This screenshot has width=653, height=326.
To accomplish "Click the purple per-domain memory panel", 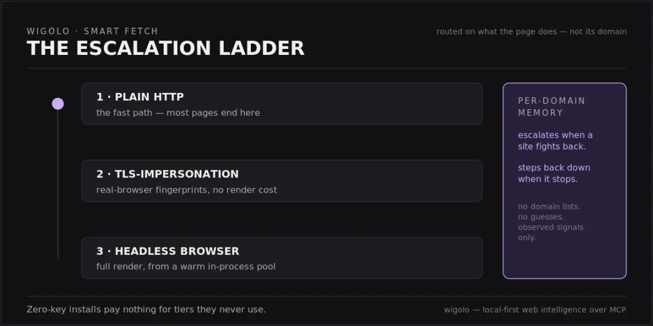I will tap(565, 181).
